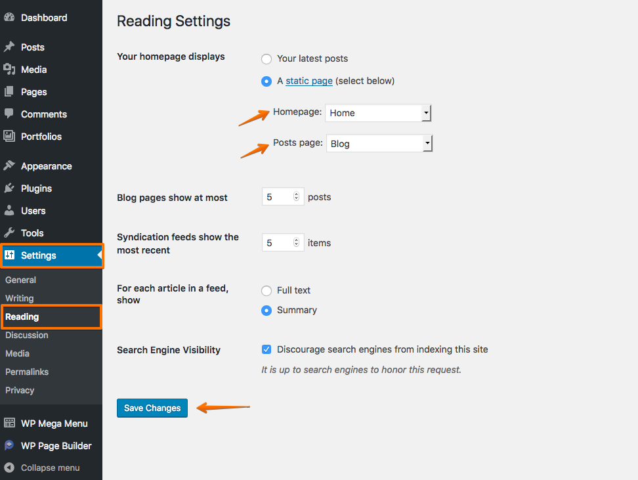
Task: Choose the Summary radio button
Action: point(266,311)
